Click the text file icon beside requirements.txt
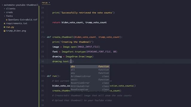Viewport: 191px width, 107px height. click(4, 23)
